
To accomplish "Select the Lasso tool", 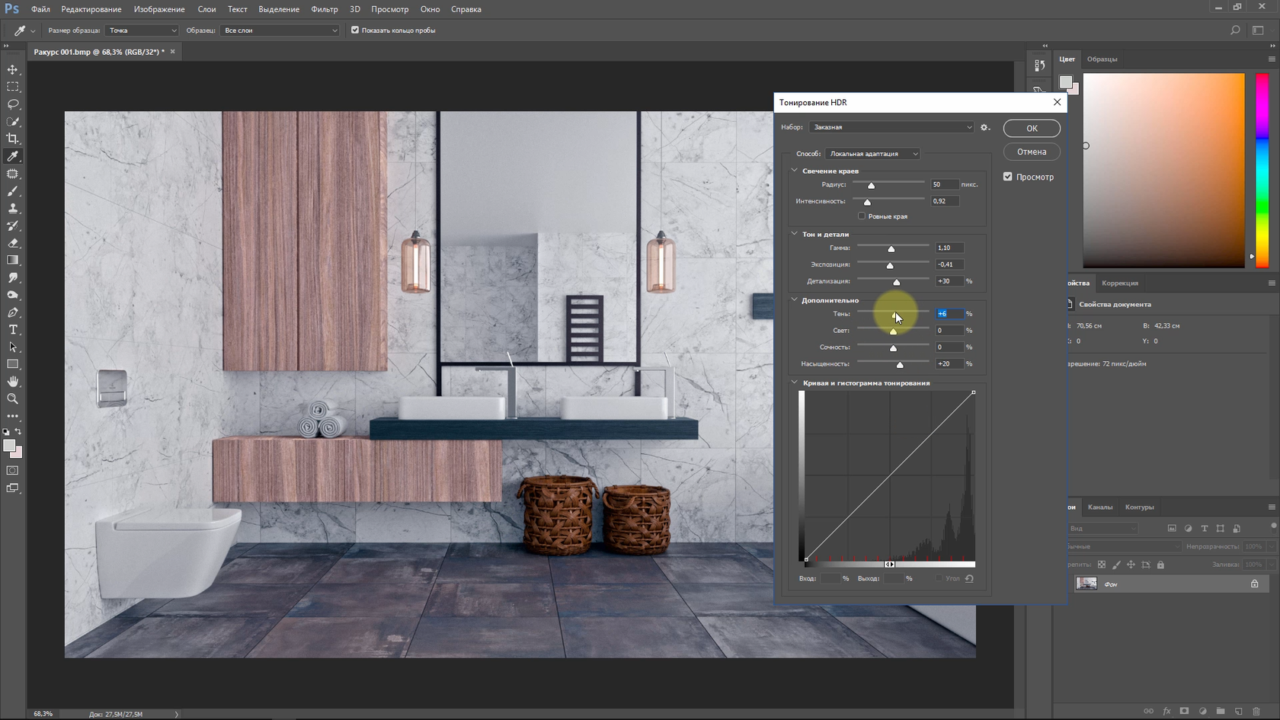I will [x=13, y=104].
